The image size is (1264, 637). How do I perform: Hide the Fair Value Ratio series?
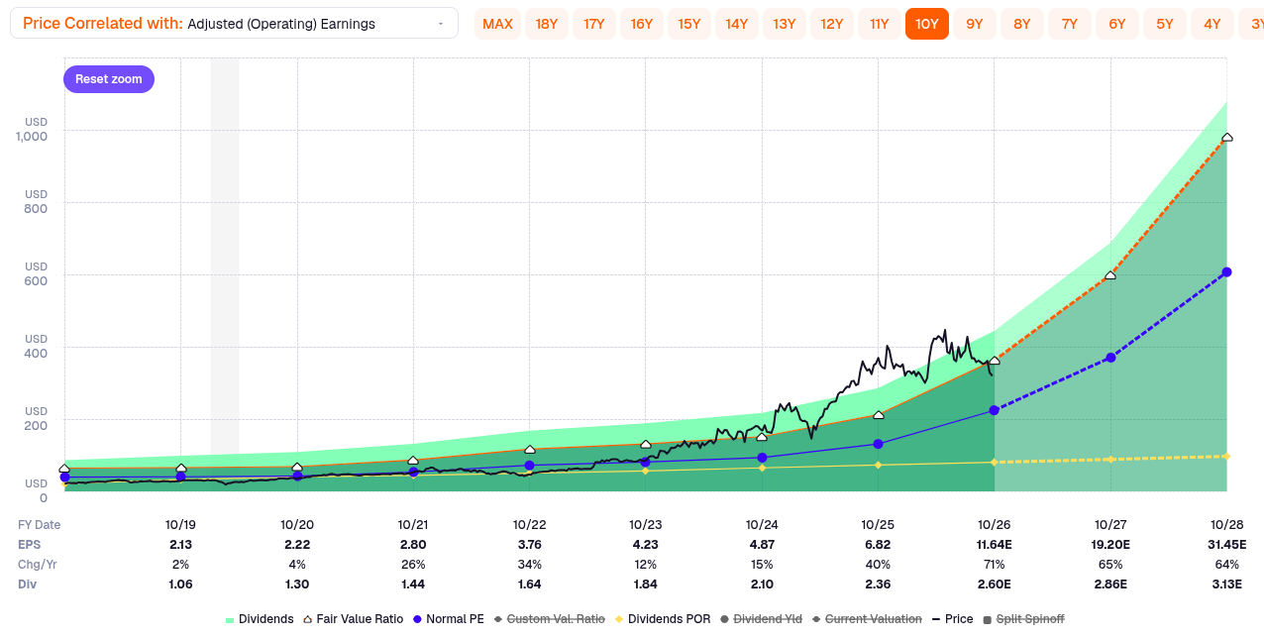pyautogui.click(x=353, y=619)
